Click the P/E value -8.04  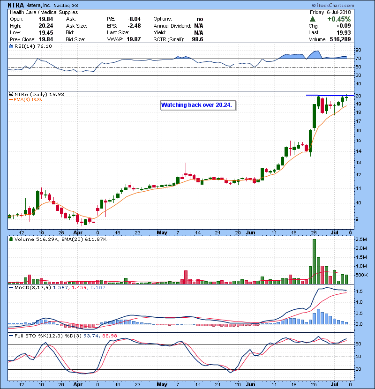pyautogui.click(x=134, y=19)
